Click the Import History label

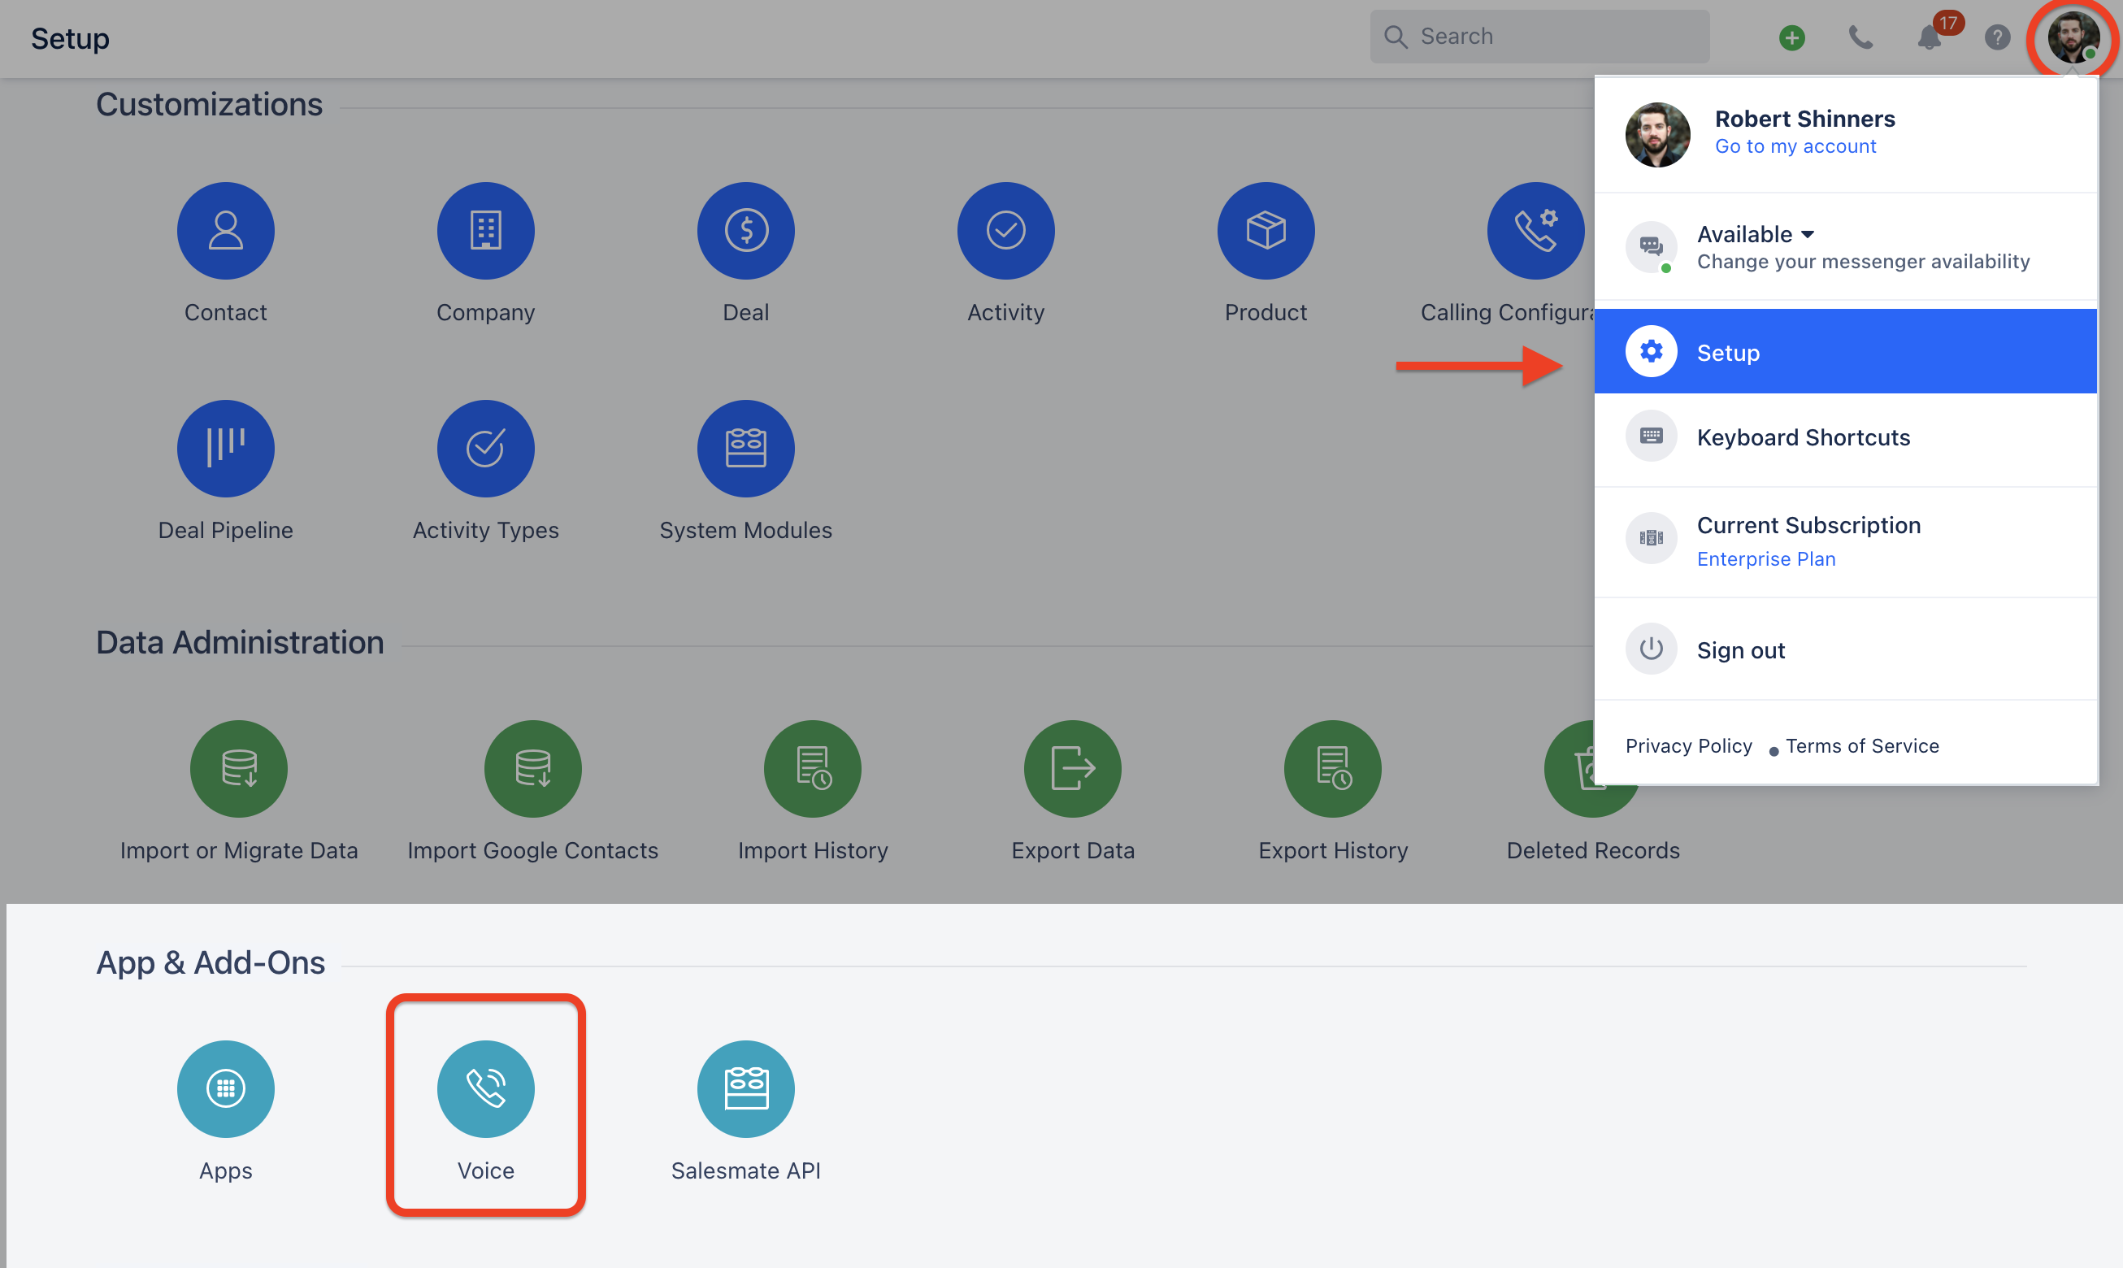813,851
